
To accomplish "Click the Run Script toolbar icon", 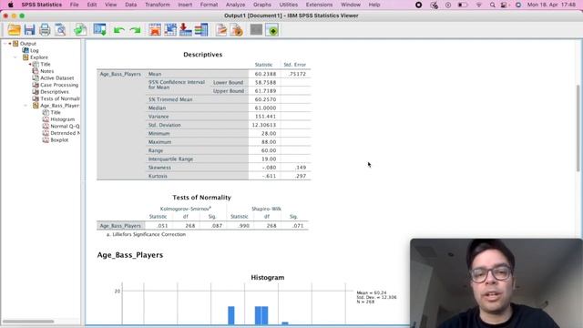I will [x=237, y=30].
